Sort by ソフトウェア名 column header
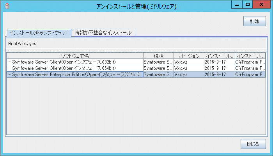Viewport: 273px width, 156px height. tap(75, 56)
